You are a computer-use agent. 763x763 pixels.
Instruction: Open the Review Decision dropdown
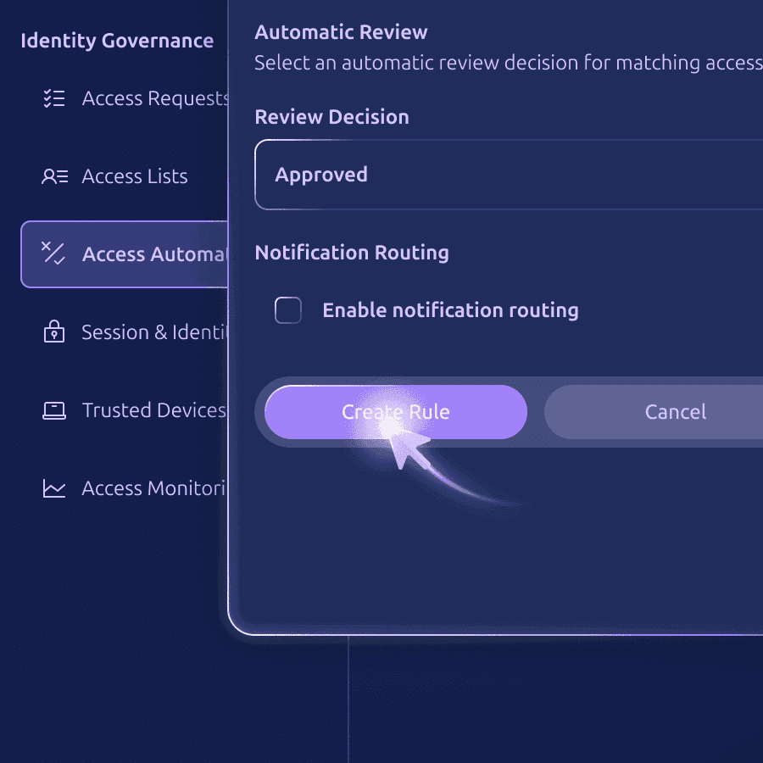(509, 175)
